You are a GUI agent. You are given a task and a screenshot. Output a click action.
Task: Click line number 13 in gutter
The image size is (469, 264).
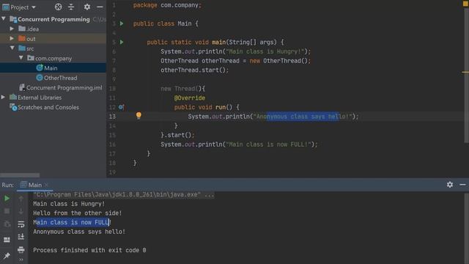click(x=112, y=117)
